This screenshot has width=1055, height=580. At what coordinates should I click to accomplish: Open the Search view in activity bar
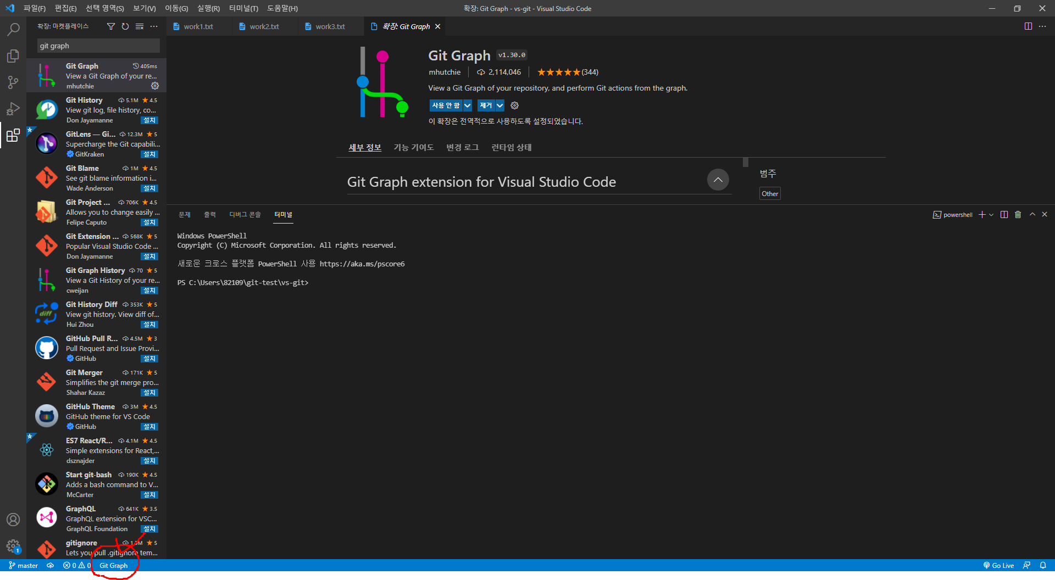click(13, 29)
